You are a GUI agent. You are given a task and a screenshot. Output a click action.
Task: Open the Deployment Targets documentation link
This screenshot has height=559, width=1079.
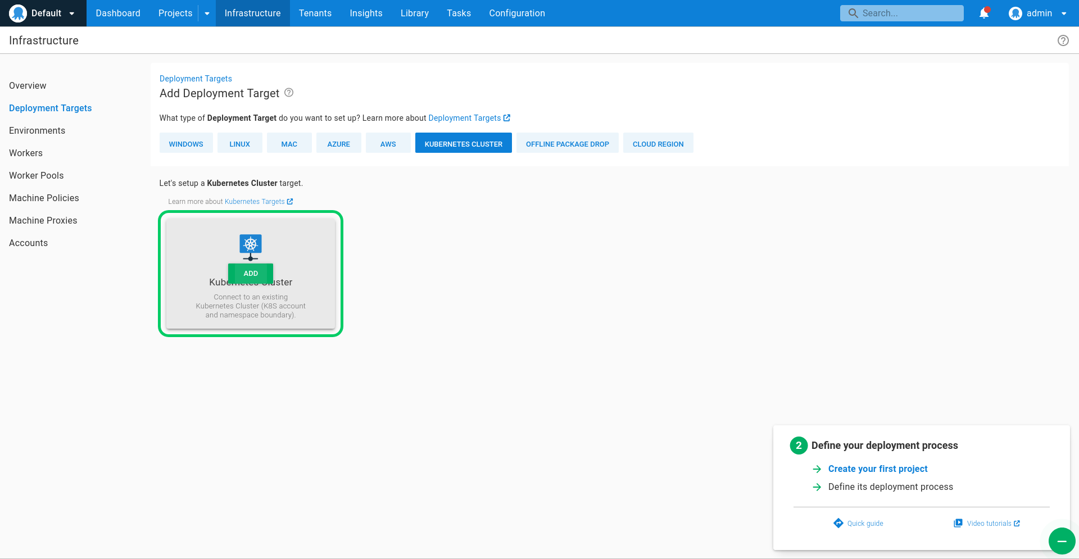point(464,118)
